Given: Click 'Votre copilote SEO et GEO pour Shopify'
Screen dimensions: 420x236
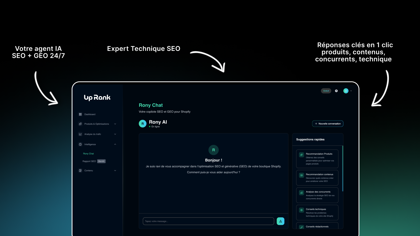Looking at the screenshot, I should pos(165,112).
